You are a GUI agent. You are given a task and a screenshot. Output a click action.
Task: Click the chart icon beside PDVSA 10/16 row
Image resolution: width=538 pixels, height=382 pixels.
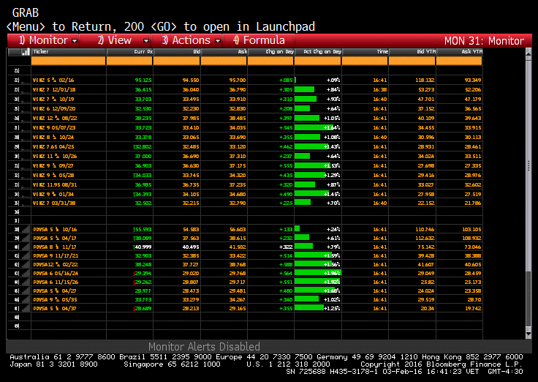point(26,229)
